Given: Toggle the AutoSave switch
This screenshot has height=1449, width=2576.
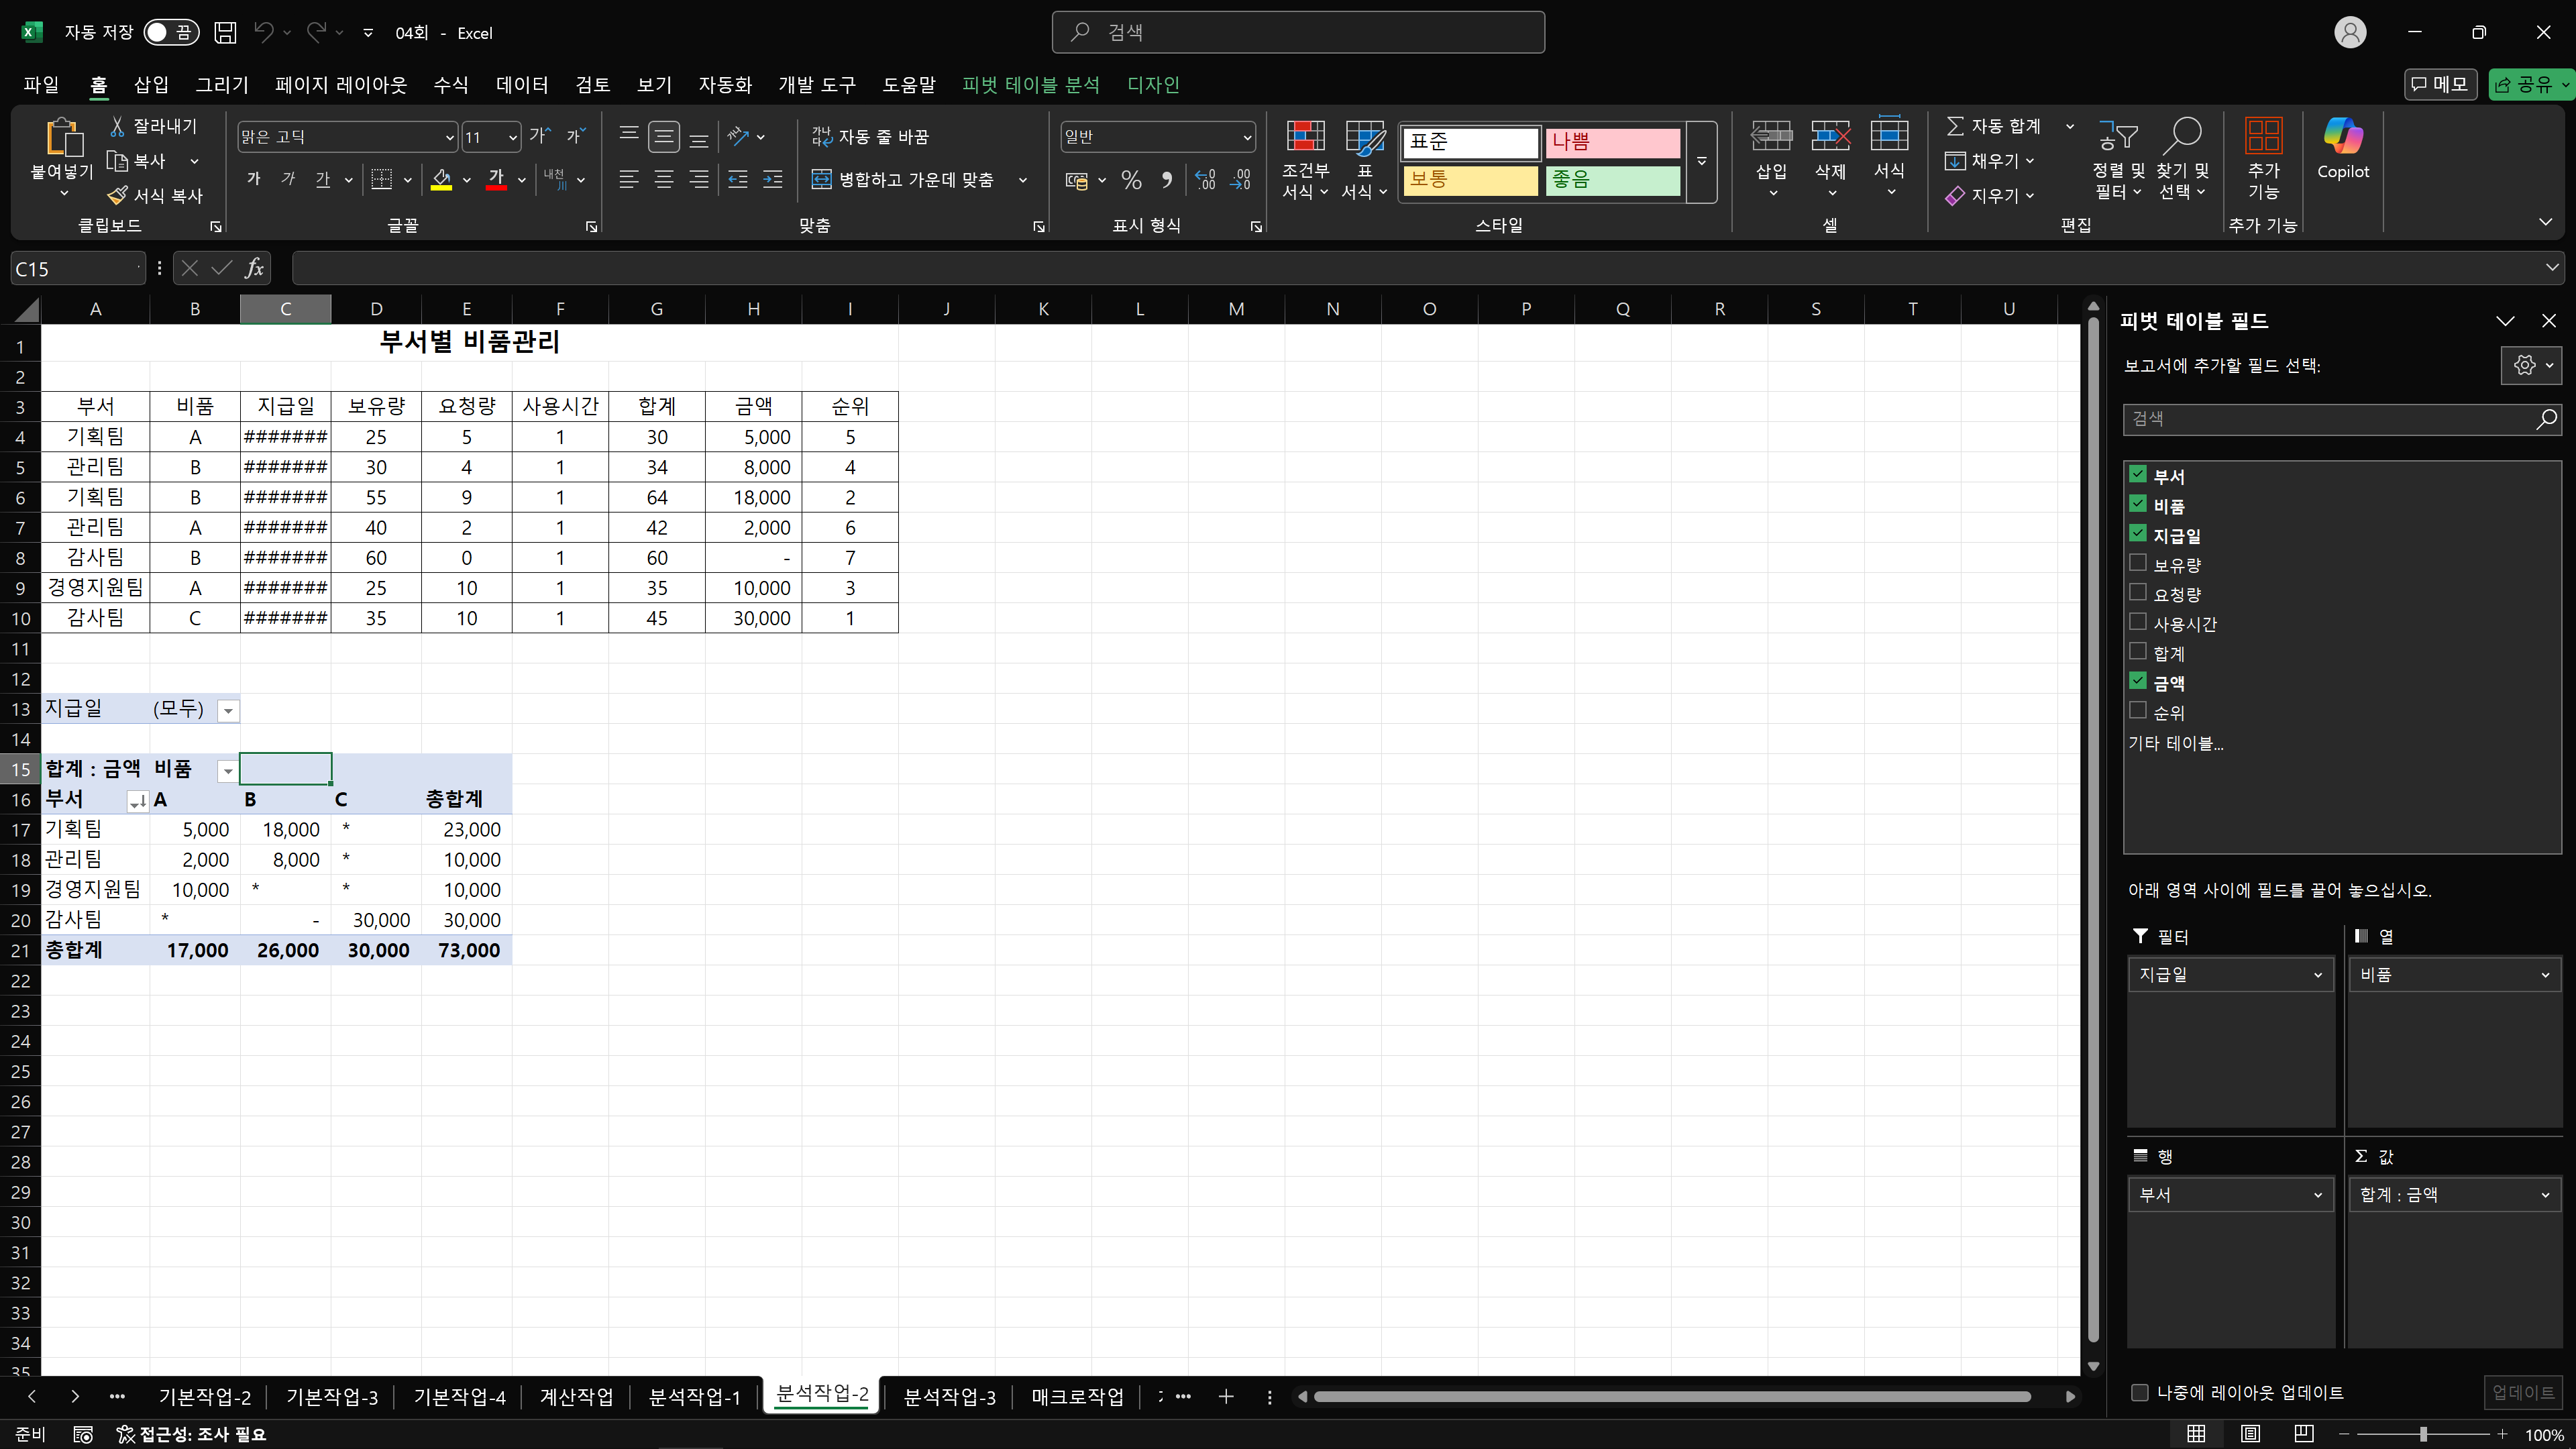Looking at the screenshot, I should point(171,32).
